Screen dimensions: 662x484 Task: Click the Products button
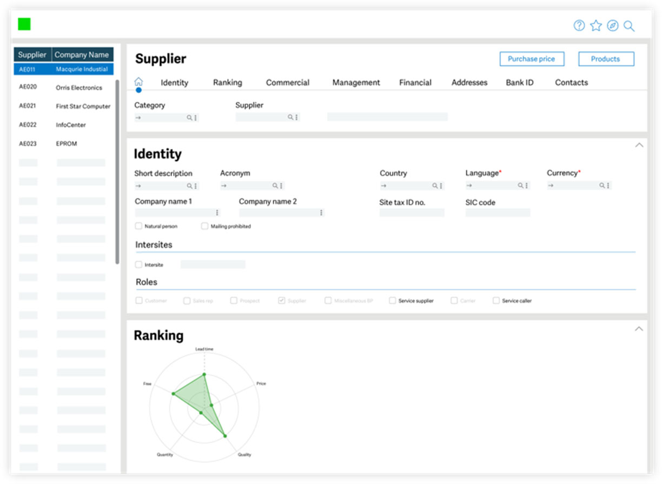pyautogui.click(x=606, y=59)
